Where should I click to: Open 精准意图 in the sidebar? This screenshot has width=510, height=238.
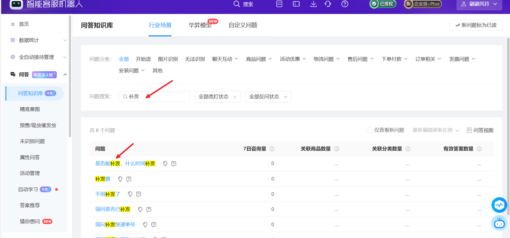pyautogui.click(x=30, y=109)
